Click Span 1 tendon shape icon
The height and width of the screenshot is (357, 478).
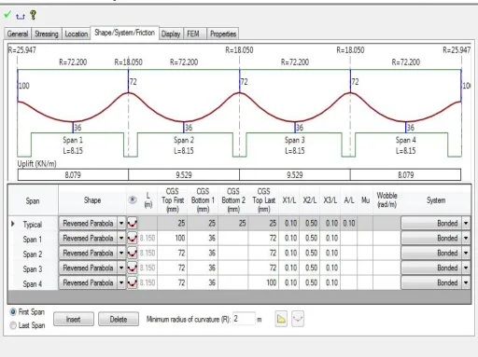pyautogui.click(x=133, y=238)
